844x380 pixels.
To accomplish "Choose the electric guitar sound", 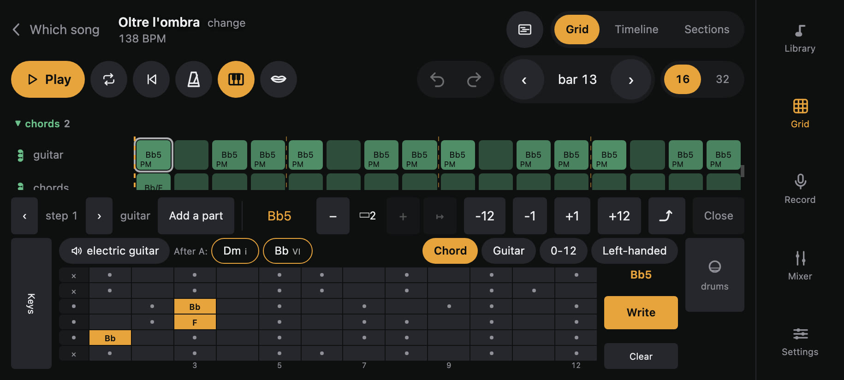I will pos(114,251).
